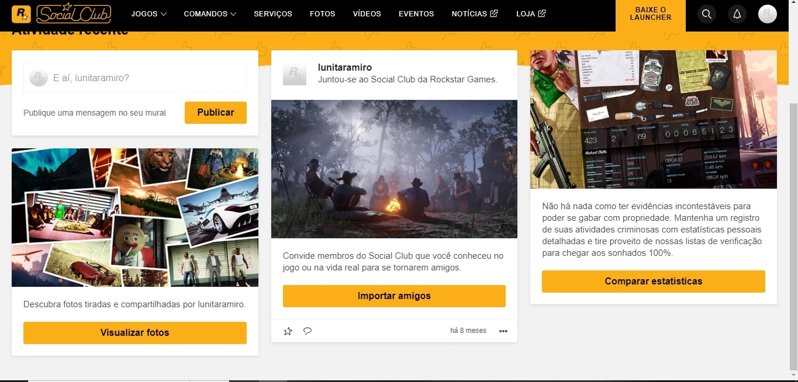Image resolution: width=798 pixels, height=382 pixels.
Task: Open the GTA stats image card
Action: 654,119
